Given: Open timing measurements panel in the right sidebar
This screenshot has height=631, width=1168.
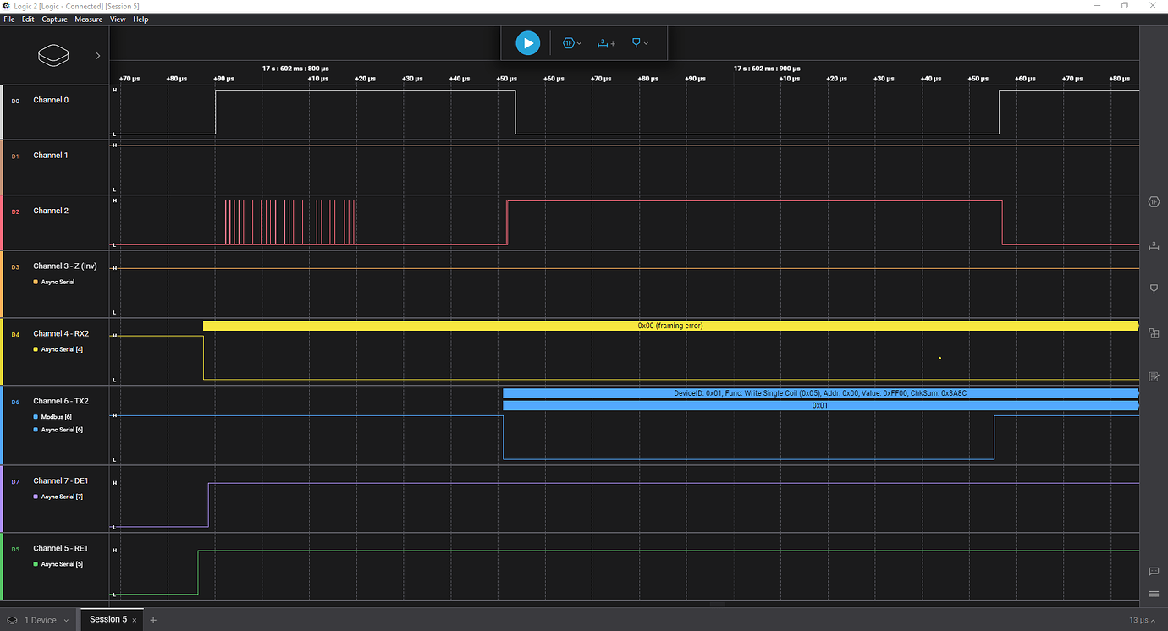Looking at the screenshot, I should tap(1154, 245).
